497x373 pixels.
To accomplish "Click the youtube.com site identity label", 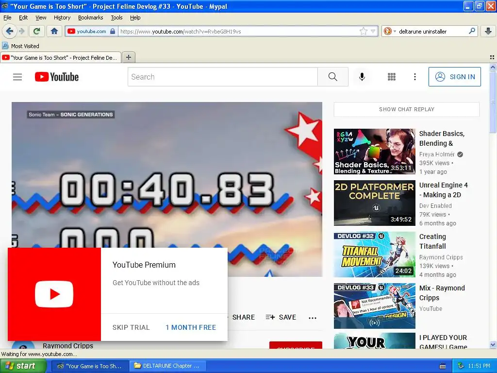I will pyautogui.click(x=91, y=31).
